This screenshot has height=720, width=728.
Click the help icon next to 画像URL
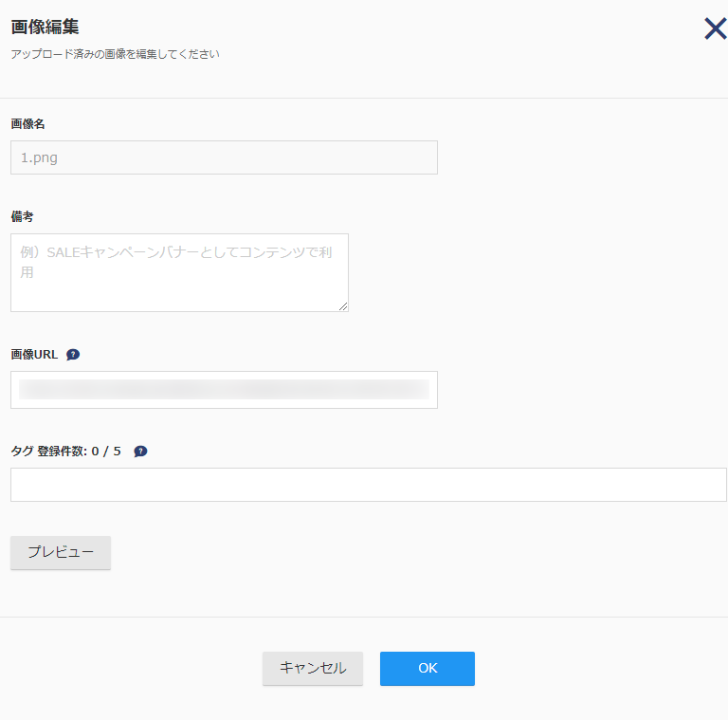(x=73, y=355)
